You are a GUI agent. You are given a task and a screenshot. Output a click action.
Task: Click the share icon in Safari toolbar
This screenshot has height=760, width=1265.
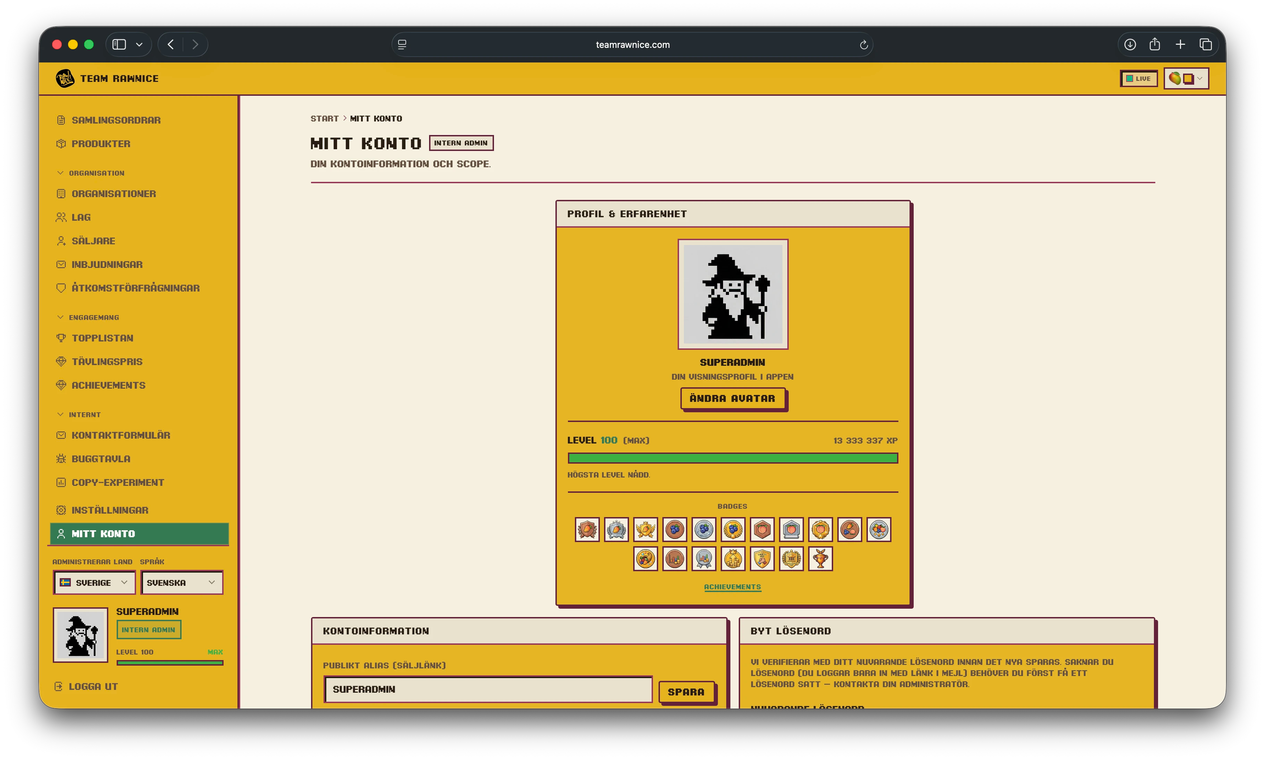(x=1154, y=44)
